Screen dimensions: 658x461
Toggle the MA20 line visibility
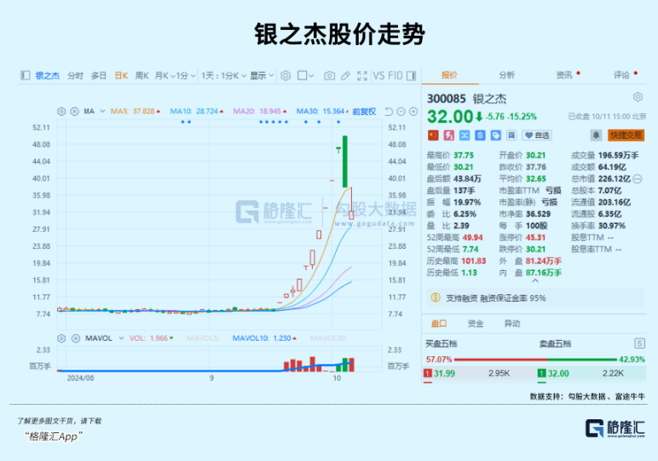tap(260, 111)
